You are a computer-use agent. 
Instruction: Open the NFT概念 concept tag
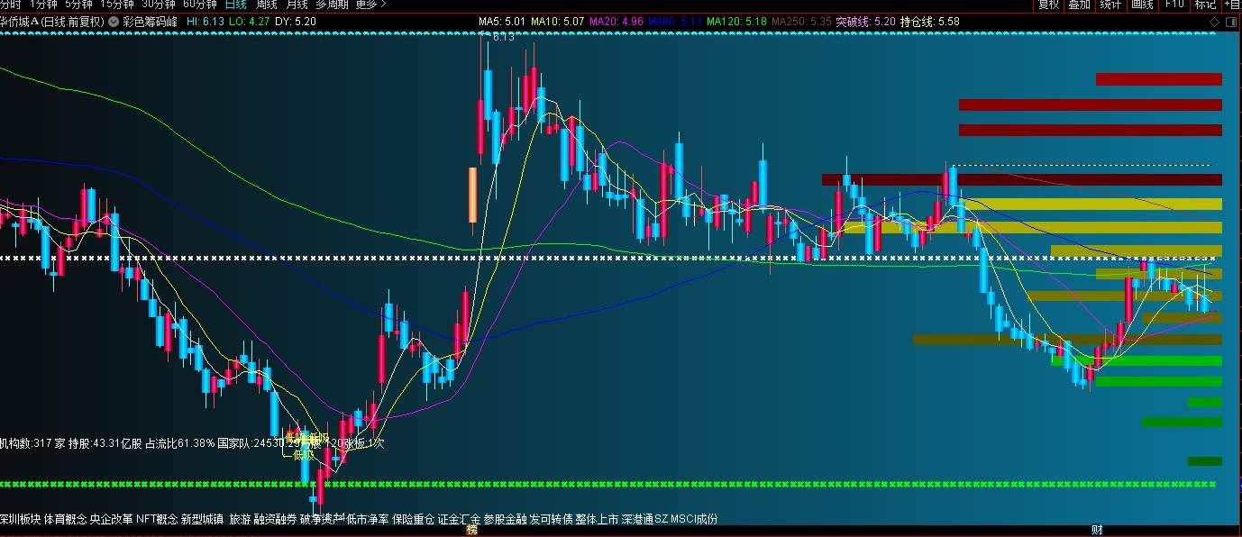coord(156,519)
